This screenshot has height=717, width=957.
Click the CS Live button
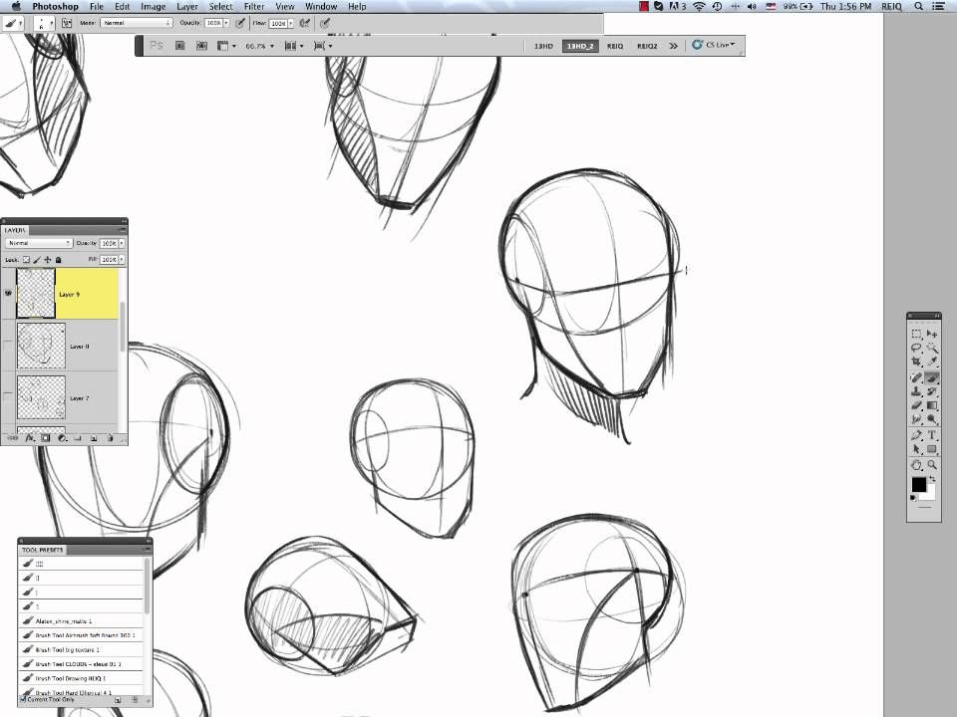712,46
